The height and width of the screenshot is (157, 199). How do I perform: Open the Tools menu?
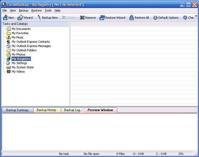[x=48, y=11]
